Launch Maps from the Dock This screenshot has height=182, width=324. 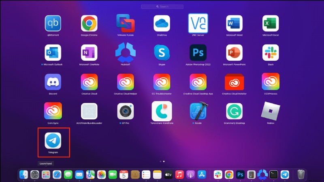pos(90,175)
